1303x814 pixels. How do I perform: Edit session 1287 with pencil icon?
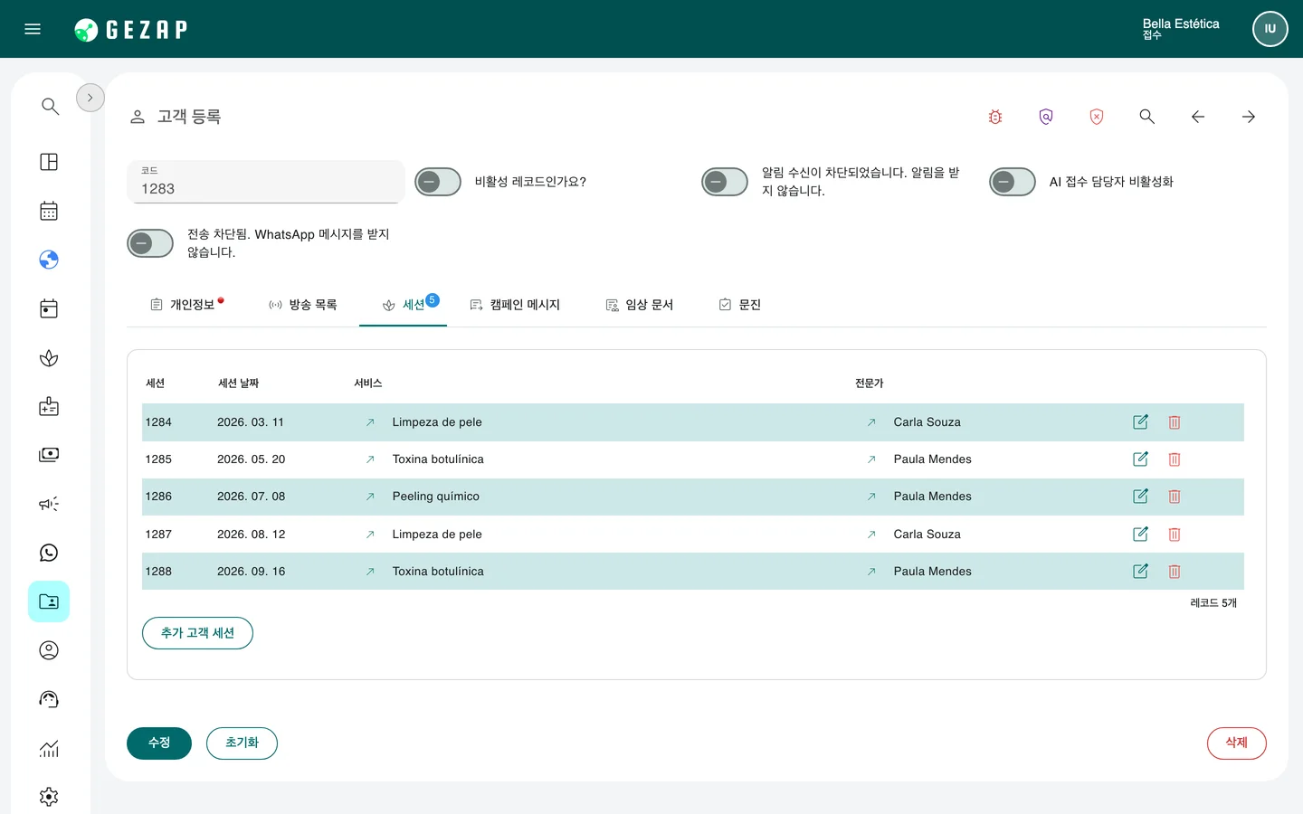click(x=1141, y=535)
